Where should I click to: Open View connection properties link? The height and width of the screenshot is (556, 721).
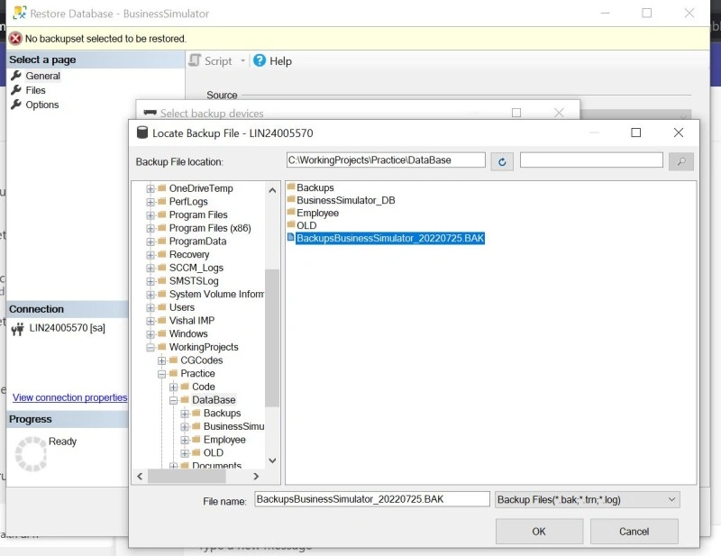tap(70, 397)
